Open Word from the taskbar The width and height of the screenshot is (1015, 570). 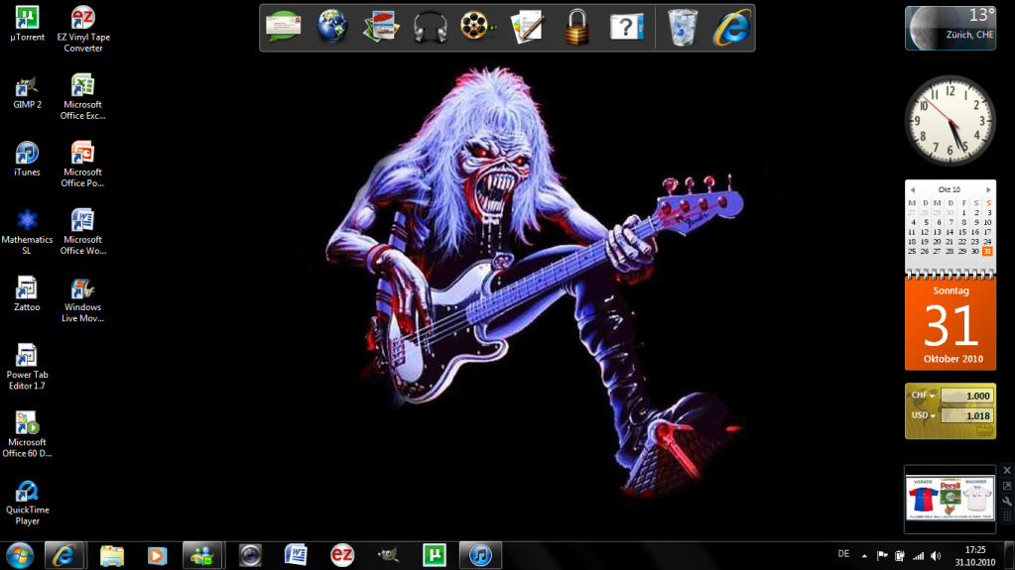coord(296,556)
